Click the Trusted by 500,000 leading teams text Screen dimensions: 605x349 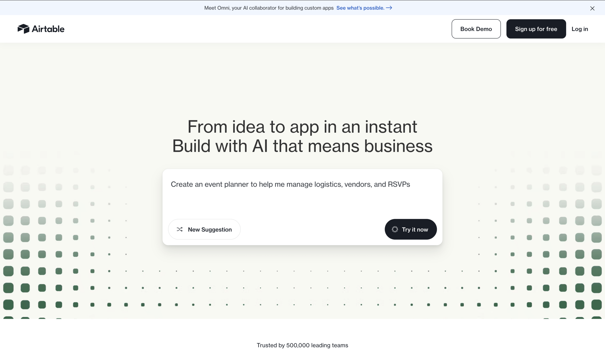(302, 345)
